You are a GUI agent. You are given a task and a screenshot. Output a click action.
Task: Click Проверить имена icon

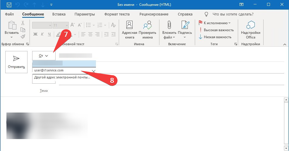click(x=147, y=30)
